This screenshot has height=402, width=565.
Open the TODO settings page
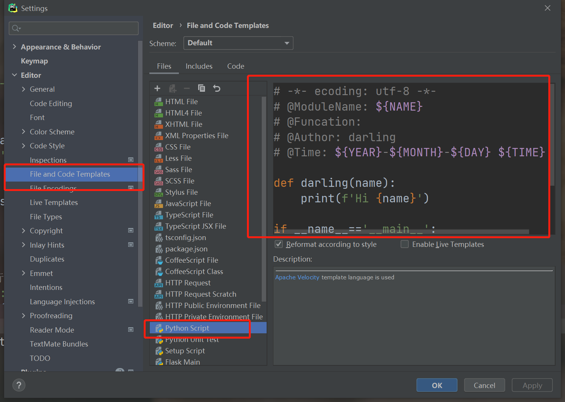point(40,358)
